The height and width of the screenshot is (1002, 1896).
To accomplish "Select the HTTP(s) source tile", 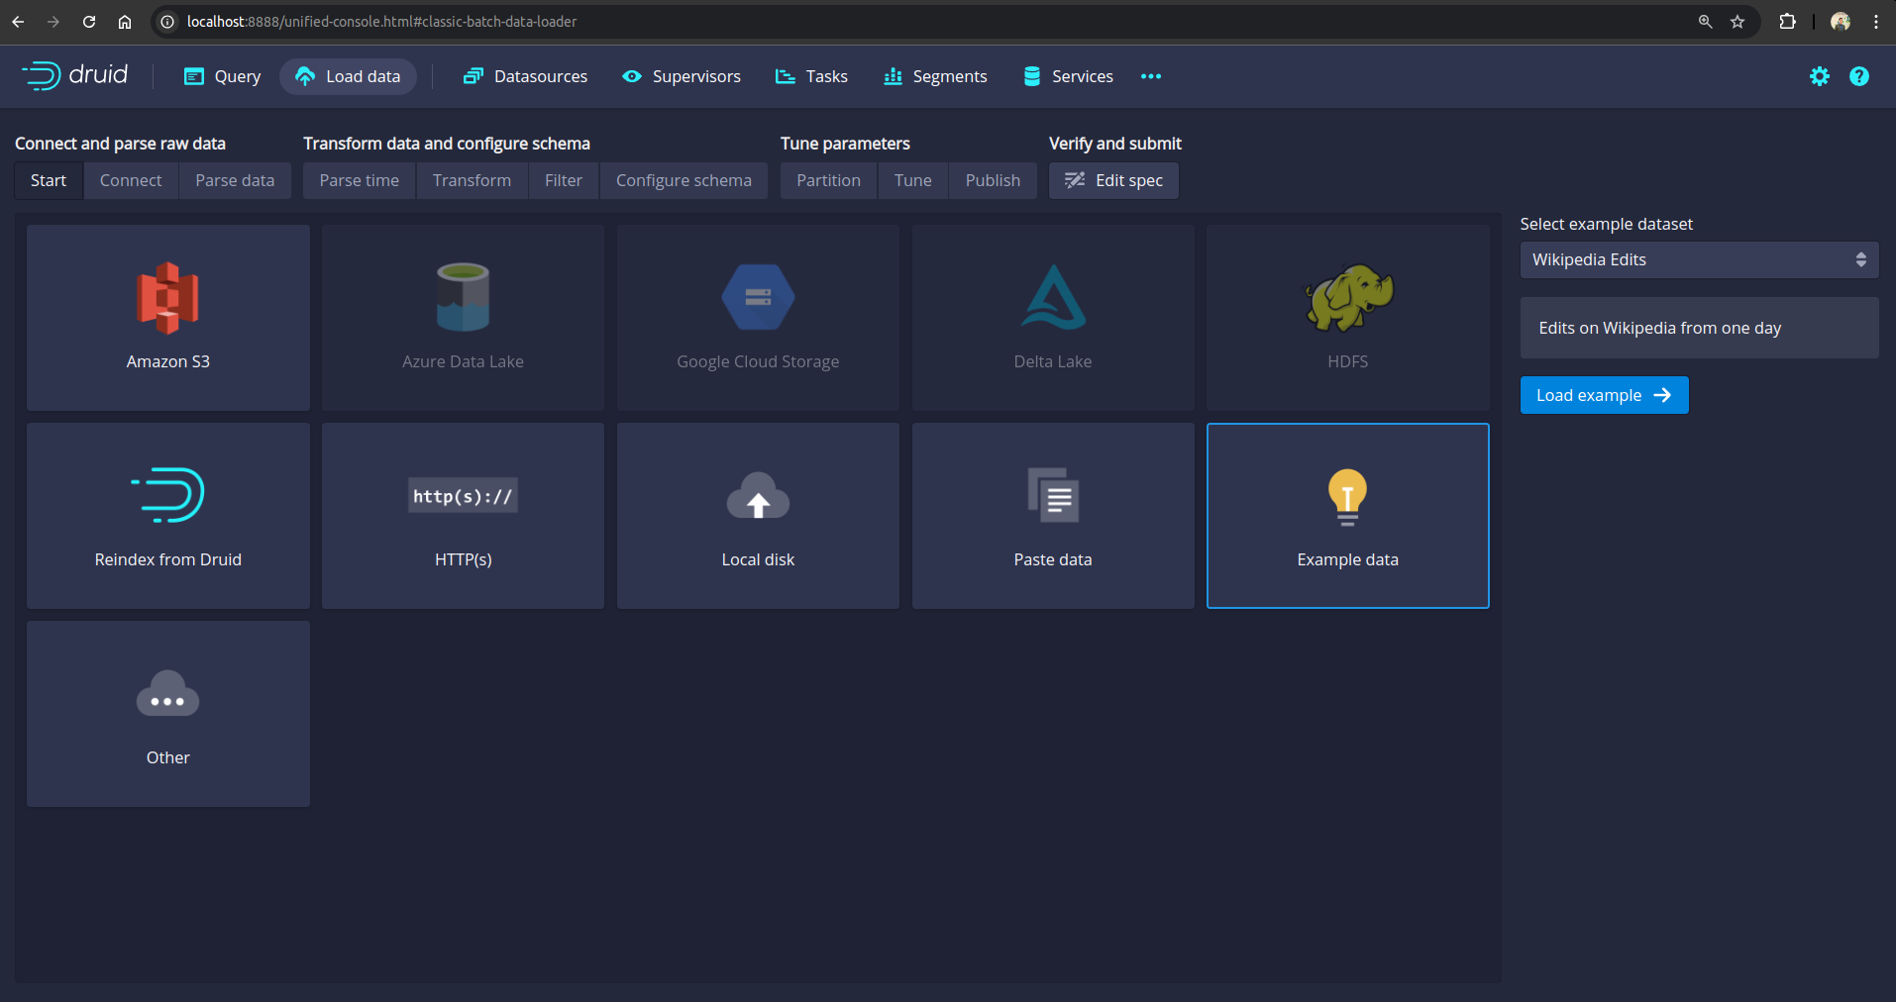I will coord(463,515).
